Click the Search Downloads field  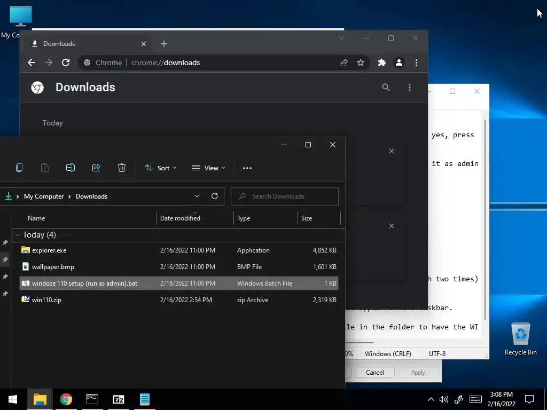pos(285,196)
